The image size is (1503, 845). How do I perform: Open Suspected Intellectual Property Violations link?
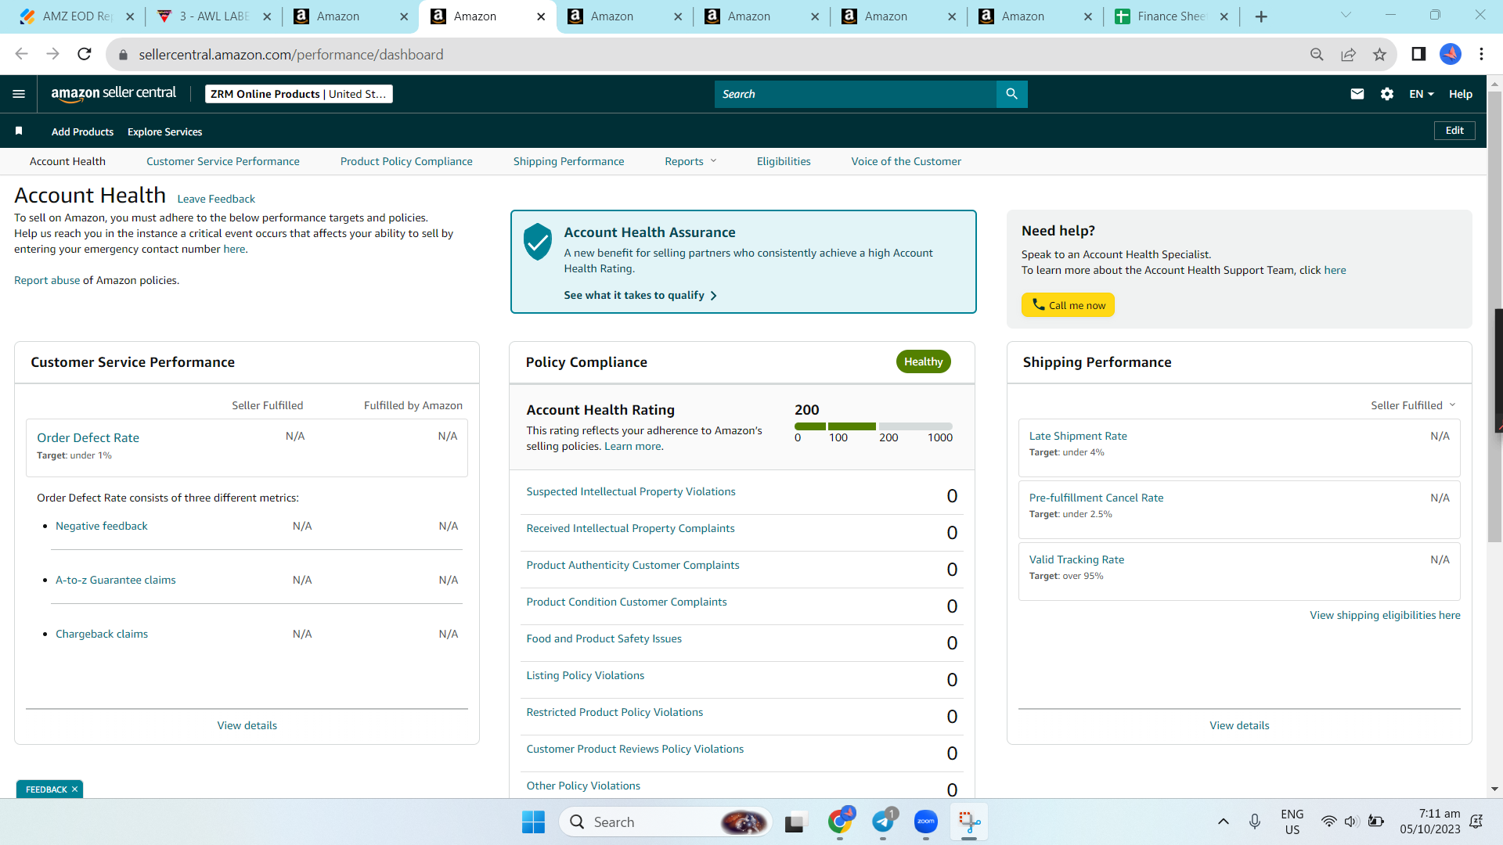click(x=631, y=491)
